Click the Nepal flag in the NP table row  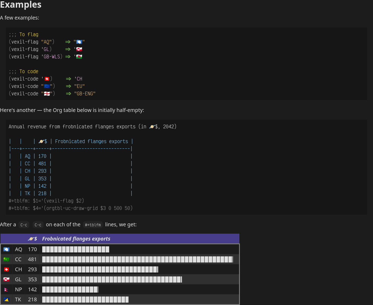coord(6,290)
